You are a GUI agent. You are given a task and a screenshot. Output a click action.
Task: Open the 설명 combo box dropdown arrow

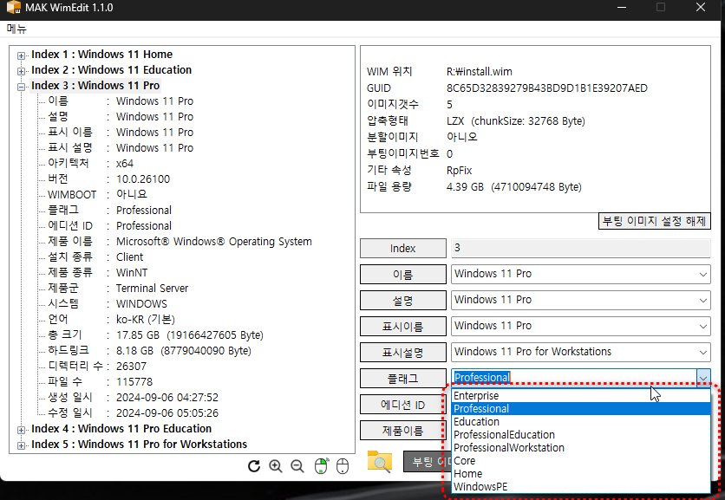pos(702,300)
